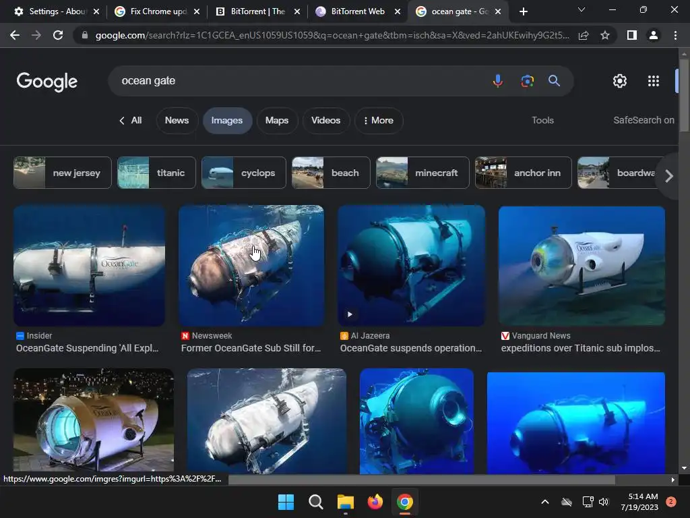The image size is (690, 518).
Task: Filter images by cyclops chip
Action: point(243,173)
